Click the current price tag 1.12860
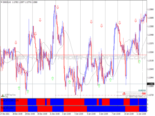 tap(151, 84)
